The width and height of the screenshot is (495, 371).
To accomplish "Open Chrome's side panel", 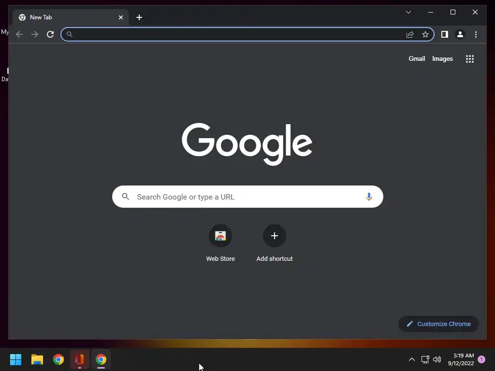I will click(445, 34).
